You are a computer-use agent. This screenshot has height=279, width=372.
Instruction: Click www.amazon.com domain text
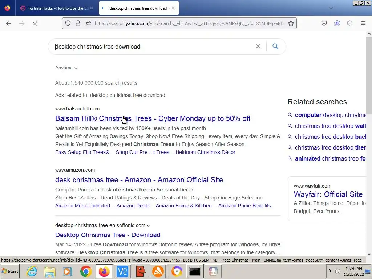point(75,170)
